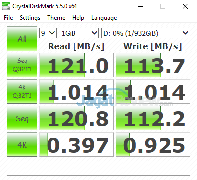Open the Settings menu

pyautogui.click(x=30, y=18)
